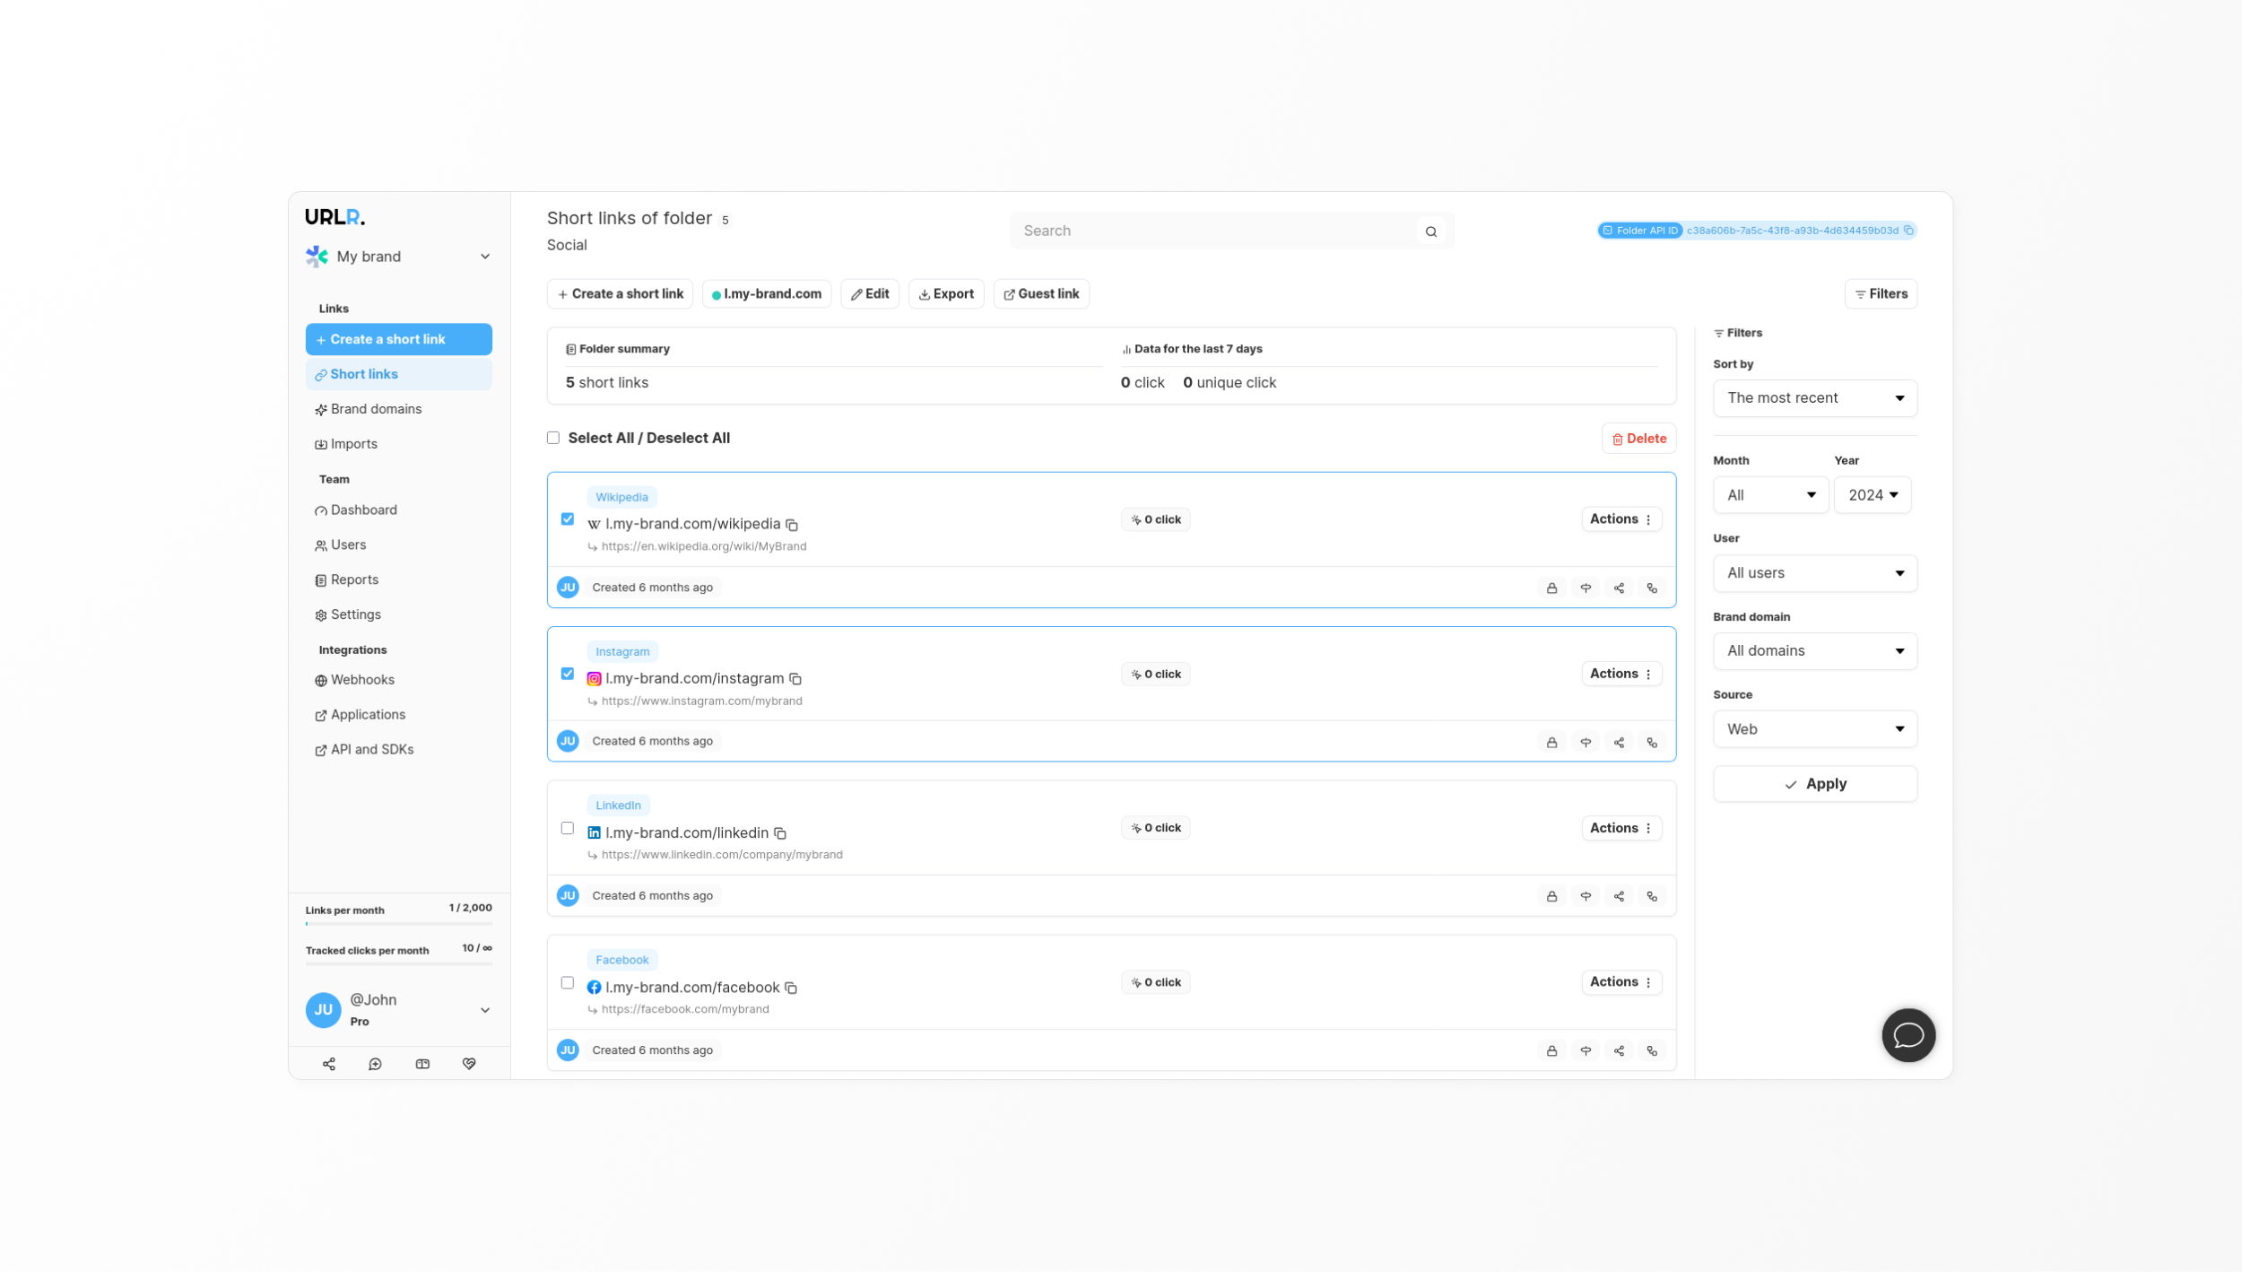The image size is (2242, 1272).
Task: Click the lock icon in LinkedIn row
Action: tap(1551, 897)
